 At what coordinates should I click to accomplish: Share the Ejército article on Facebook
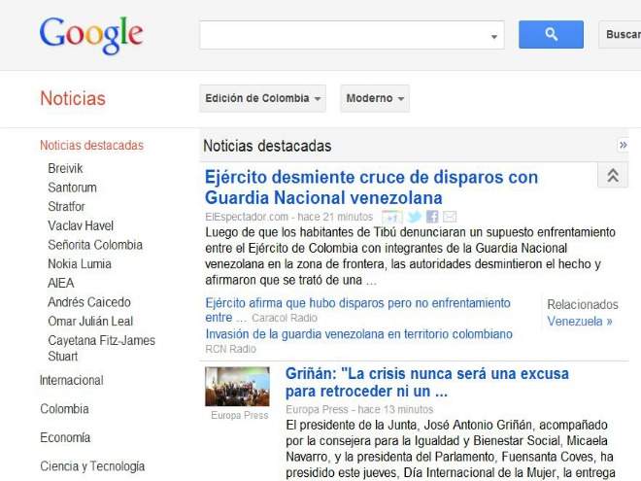[432, 217]
